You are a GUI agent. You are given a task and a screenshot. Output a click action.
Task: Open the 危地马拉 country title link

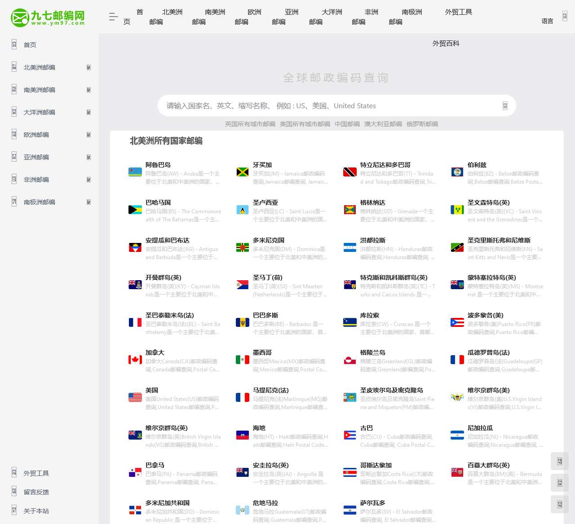(x=265, y=503)
